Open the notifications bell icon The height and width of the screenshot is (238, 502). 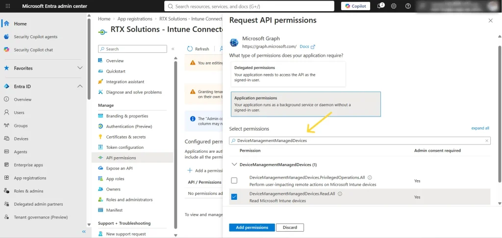pos(380,6)
